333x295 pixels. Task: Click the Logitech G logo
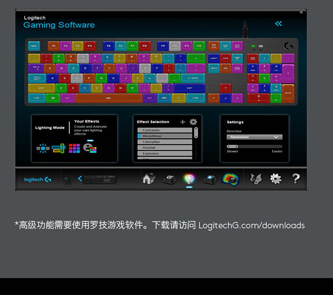pos(37,180)
